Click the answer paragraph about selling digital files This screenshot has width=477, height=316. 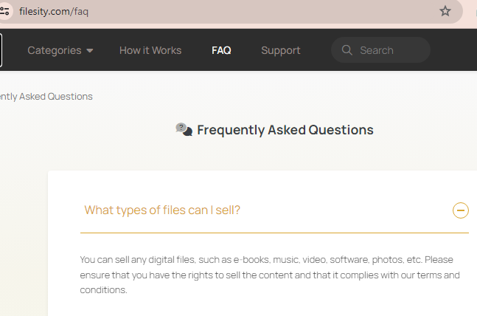270,275
